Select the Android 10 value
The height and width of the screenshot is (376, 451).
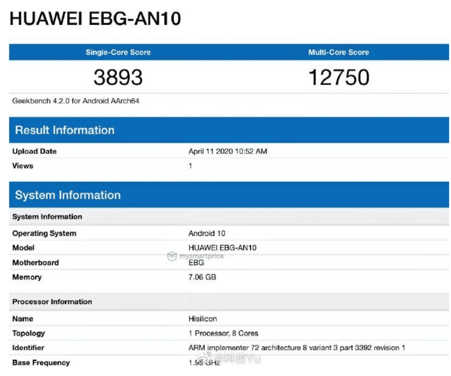pyautogui.click(x=207, y=233)
